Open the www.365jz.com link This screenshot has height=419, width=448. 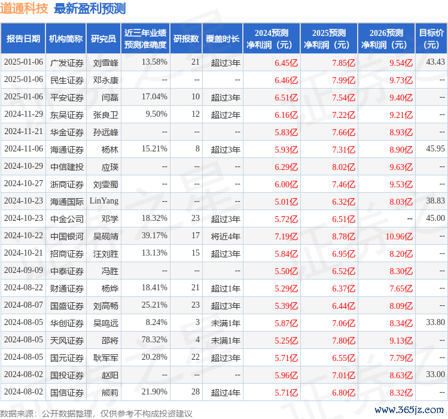tap(409, 410)
